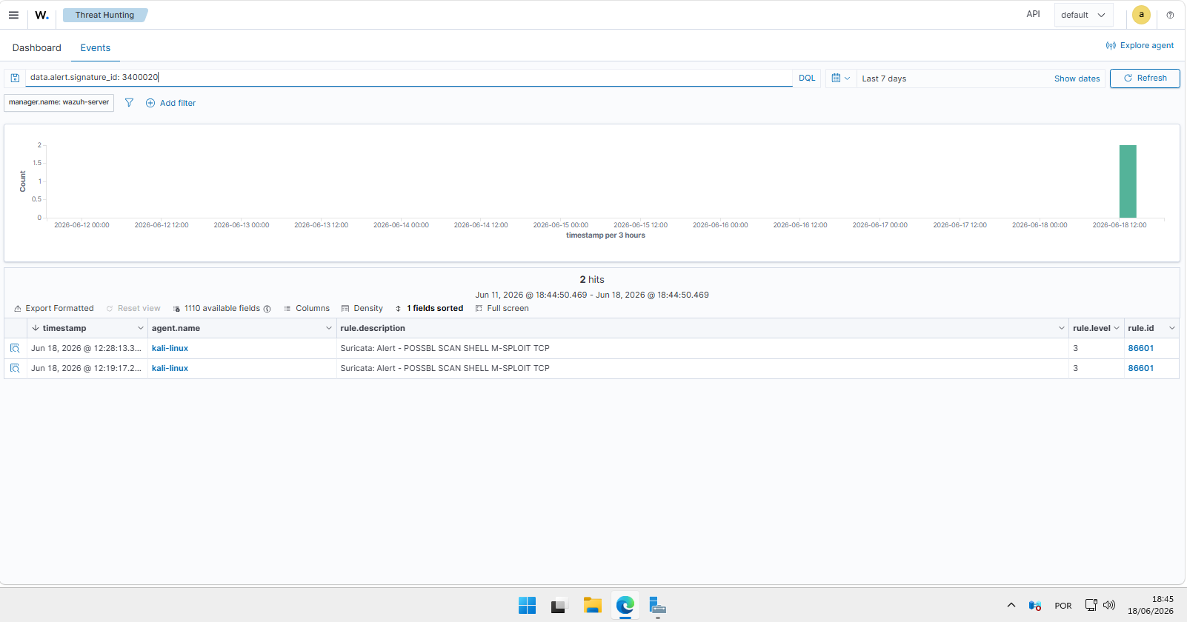Open manager.name: wazuh-server filter pill
The image size is (1187, 622).
59,102
